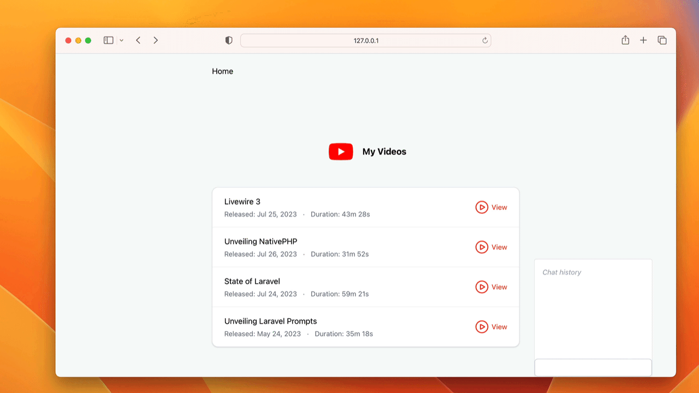The width and height of the screenshot is (699, 393).
Task: Reload the page using the refresh icon
Action: pyautogui.click(x=484, y=40)
